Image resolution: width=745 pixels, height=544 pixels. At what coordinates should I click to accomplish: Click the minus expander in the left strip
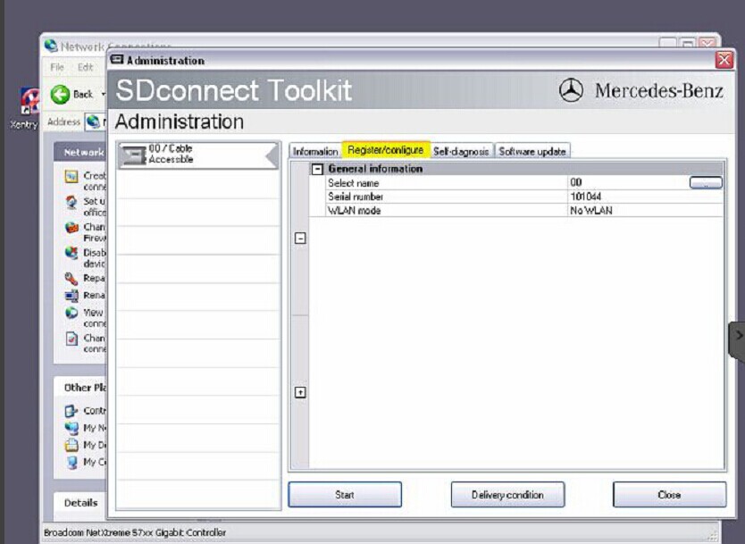tap(300, 238)
